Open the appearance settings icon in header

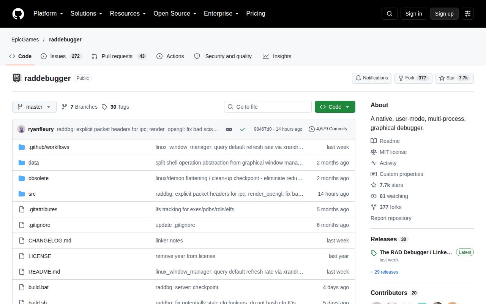[468, 14]
